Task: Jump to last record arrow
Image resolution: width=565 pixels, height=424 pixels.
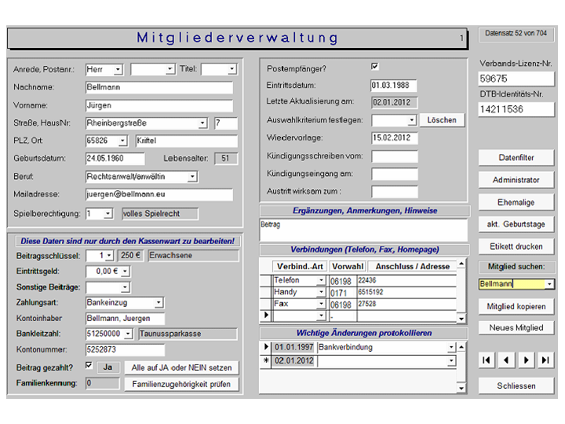Action: (x=546, y=360)
